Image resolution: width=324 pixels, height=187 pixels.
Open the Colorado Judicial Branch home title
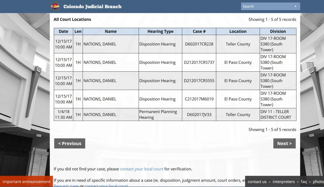(x=92, y=6)
